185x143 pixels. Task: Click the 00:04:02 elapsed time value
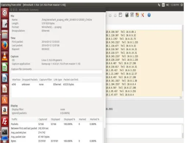(x=46, y=49)
